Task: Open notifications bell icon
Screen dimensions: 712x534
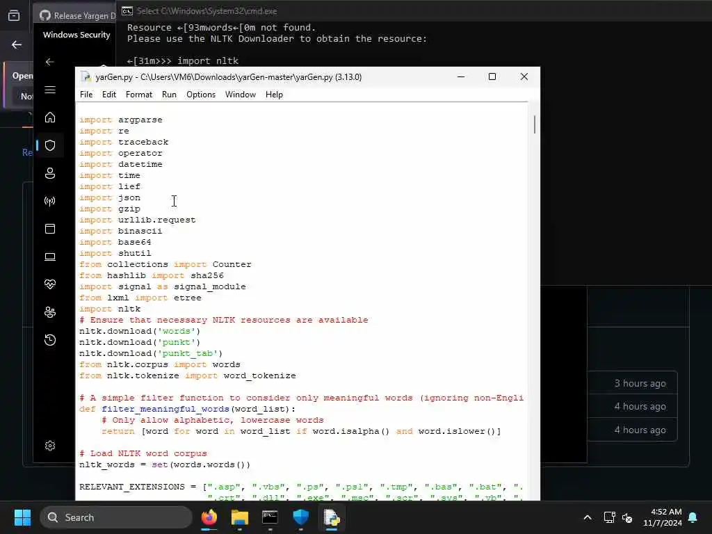Action: tap(693, 517)
